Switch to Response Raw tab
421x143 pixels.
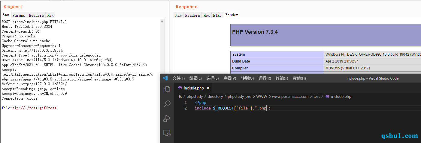click(x=178, y=15)
